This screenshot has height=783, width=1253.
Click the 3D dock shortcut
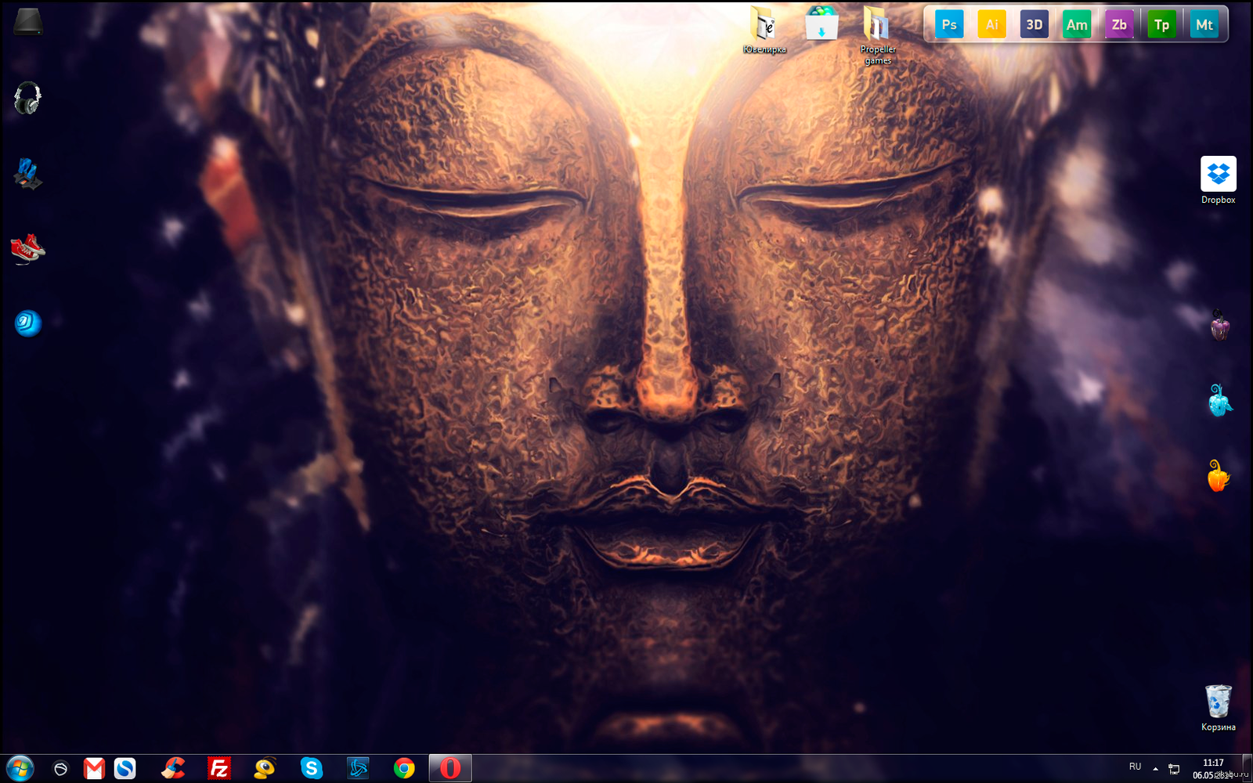click(1035, 25)
